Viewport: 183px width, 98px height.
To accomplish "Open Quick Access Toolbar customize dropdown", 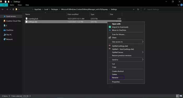I will pos(11,2).
